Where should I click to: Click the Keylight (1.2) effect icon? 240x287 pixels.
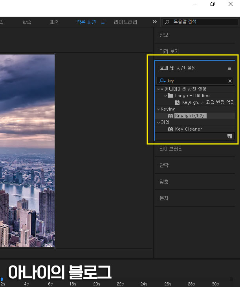[x=170, y=116]
